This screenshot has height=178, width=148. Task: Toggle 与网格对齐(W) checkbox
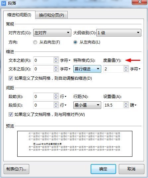pos(11,115)
